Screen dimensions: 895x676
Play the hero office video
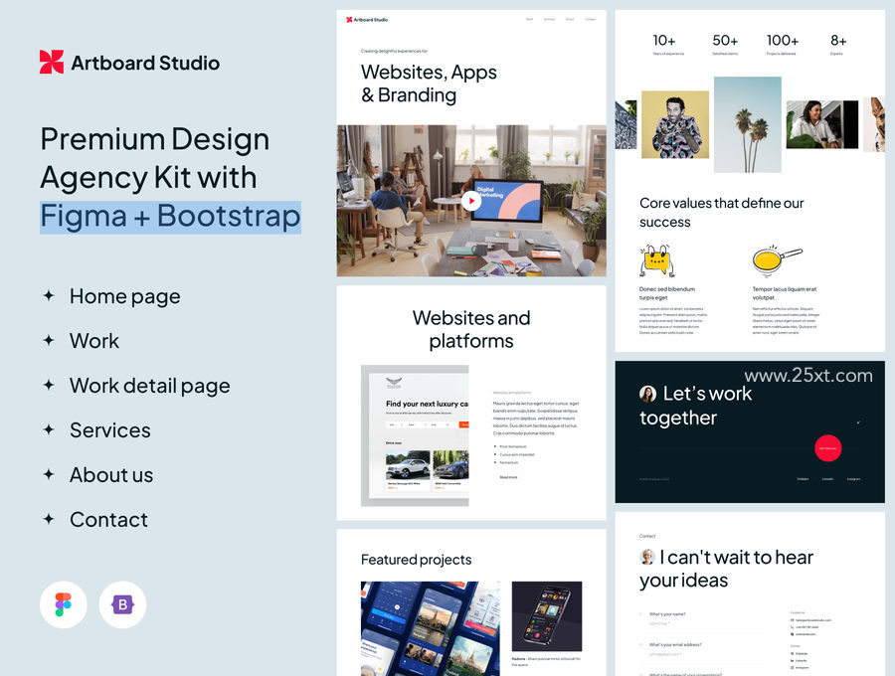pos(471,201)
